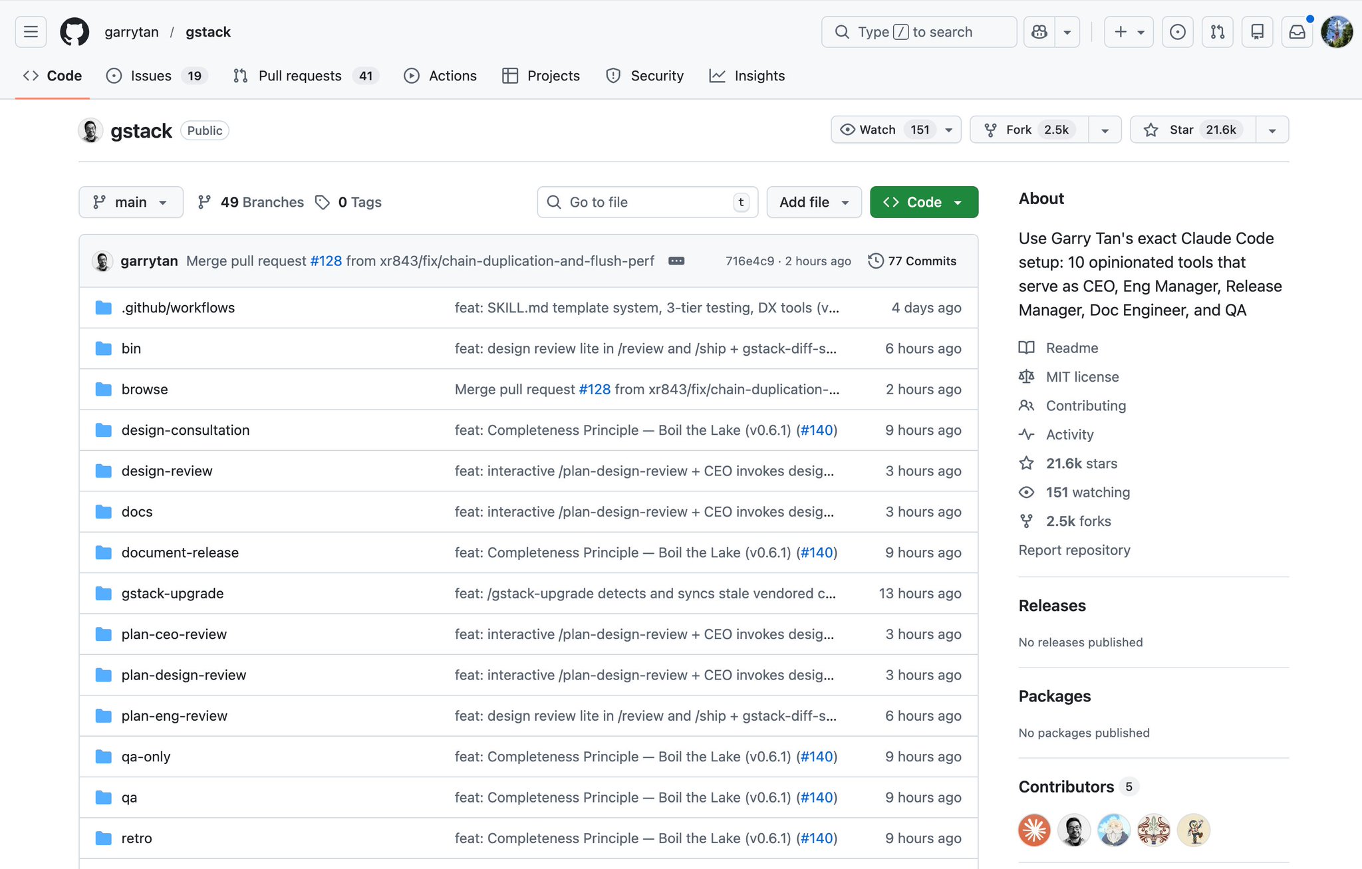Switch to the Insights tab
Screen dimensions: 1362x869
pos(747,76)
